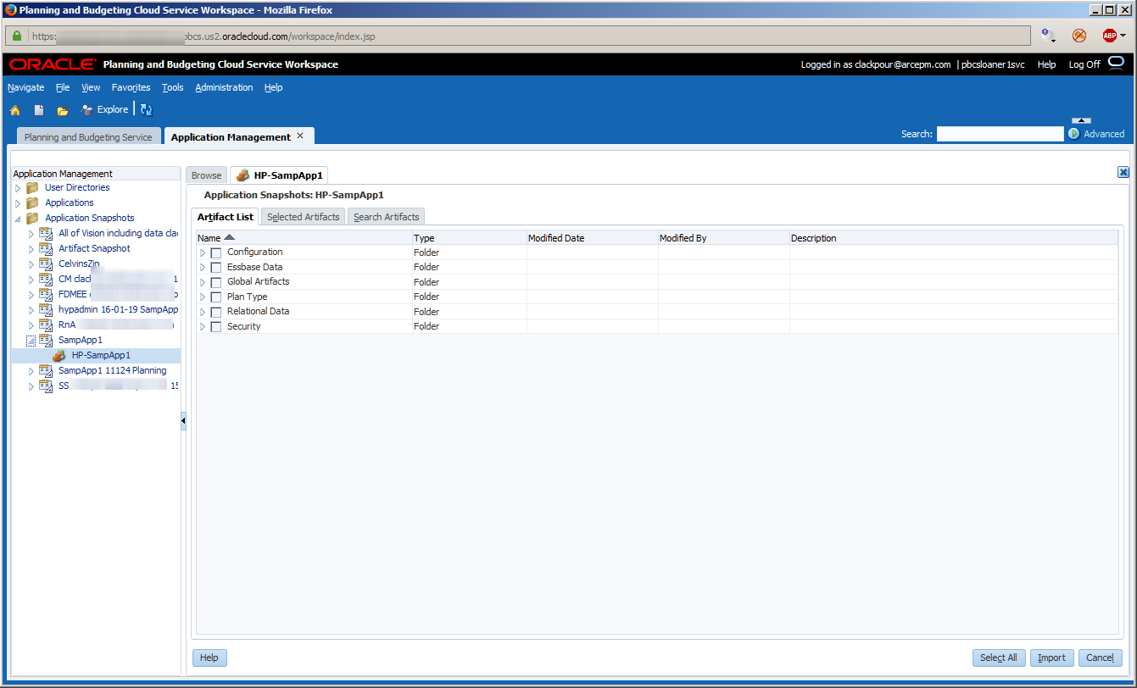Image resolution: width=1137 pixels, height=688 pixels.
Task: Click the Cancel button
Action: coord(1101,657)
